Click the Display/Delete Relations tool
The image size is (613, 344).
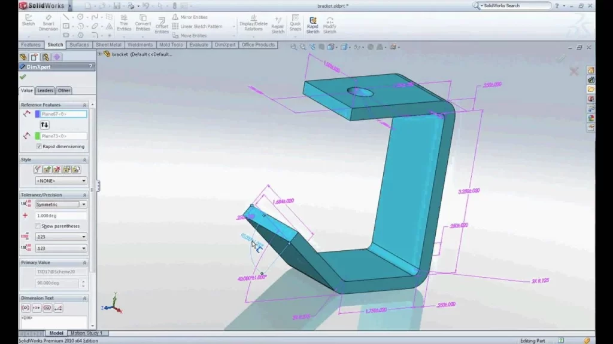(x=253, y=24)
